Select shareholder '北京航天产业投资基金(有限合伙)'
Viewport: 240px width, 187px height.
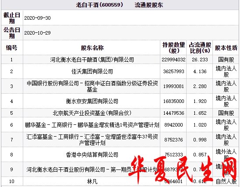(x=92, y=113)
